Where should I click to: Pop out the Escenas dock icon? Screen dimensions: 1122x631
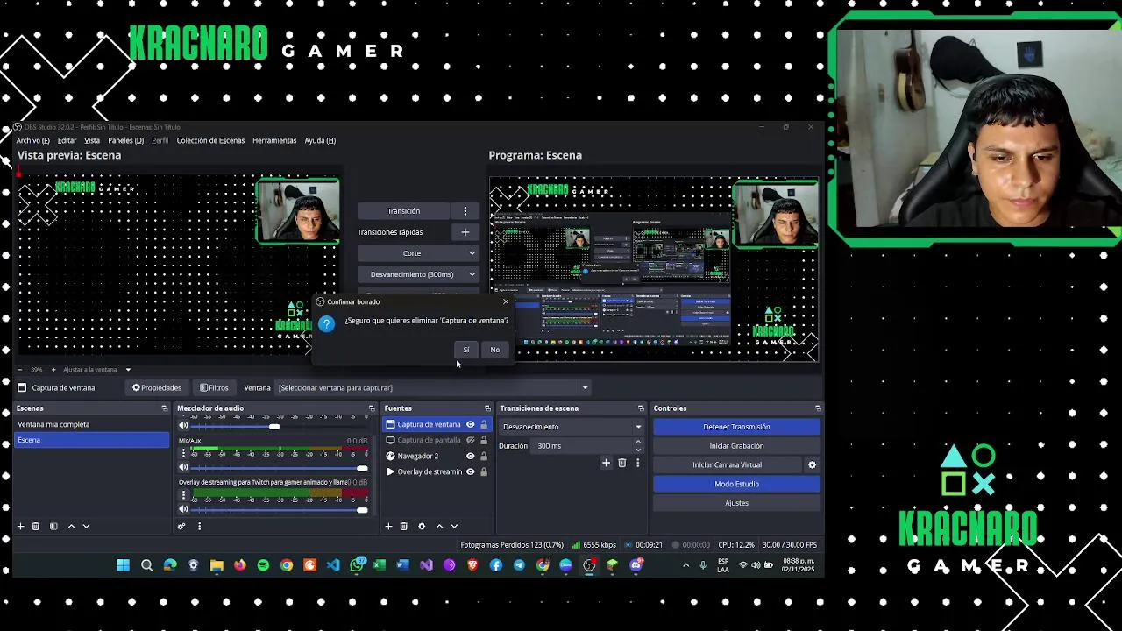click(x=164, y=408)
